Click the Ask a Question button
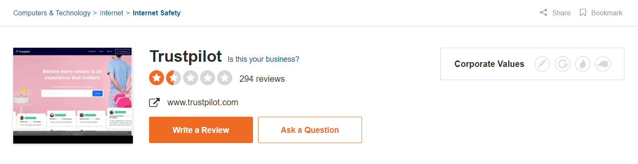This screenshot has height=164, width=638. (x=310, y=130)
